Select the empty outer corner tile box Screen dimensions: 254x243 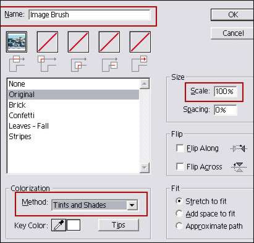click(48, 42)
